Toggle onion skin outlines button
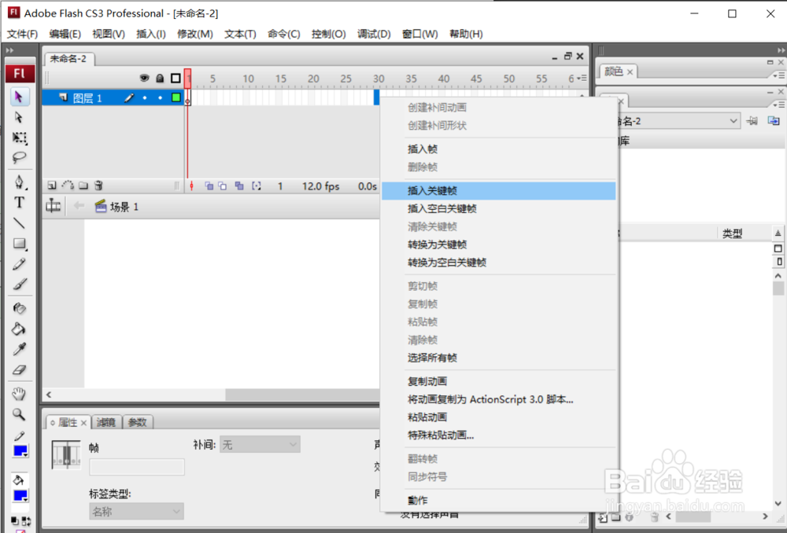Viewport: 787px width, 533px height. click(x=223, y=186)
